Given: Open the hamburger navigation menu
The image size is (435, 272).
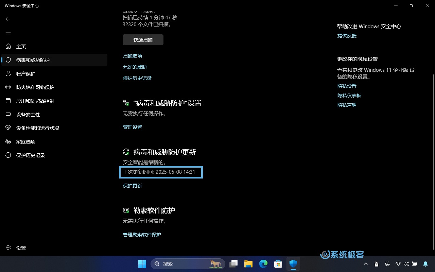Looking at the screenshot, I should pos(8,33).
